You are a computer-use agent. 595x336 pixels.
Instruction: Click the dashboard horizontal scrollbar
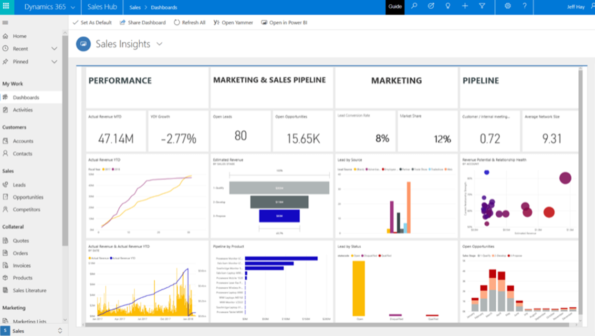327,325
